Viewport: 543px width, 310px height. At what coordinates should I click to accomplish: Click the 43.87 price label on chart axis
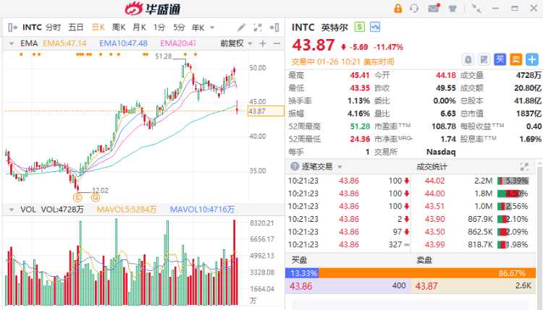[x=266, y=111]
